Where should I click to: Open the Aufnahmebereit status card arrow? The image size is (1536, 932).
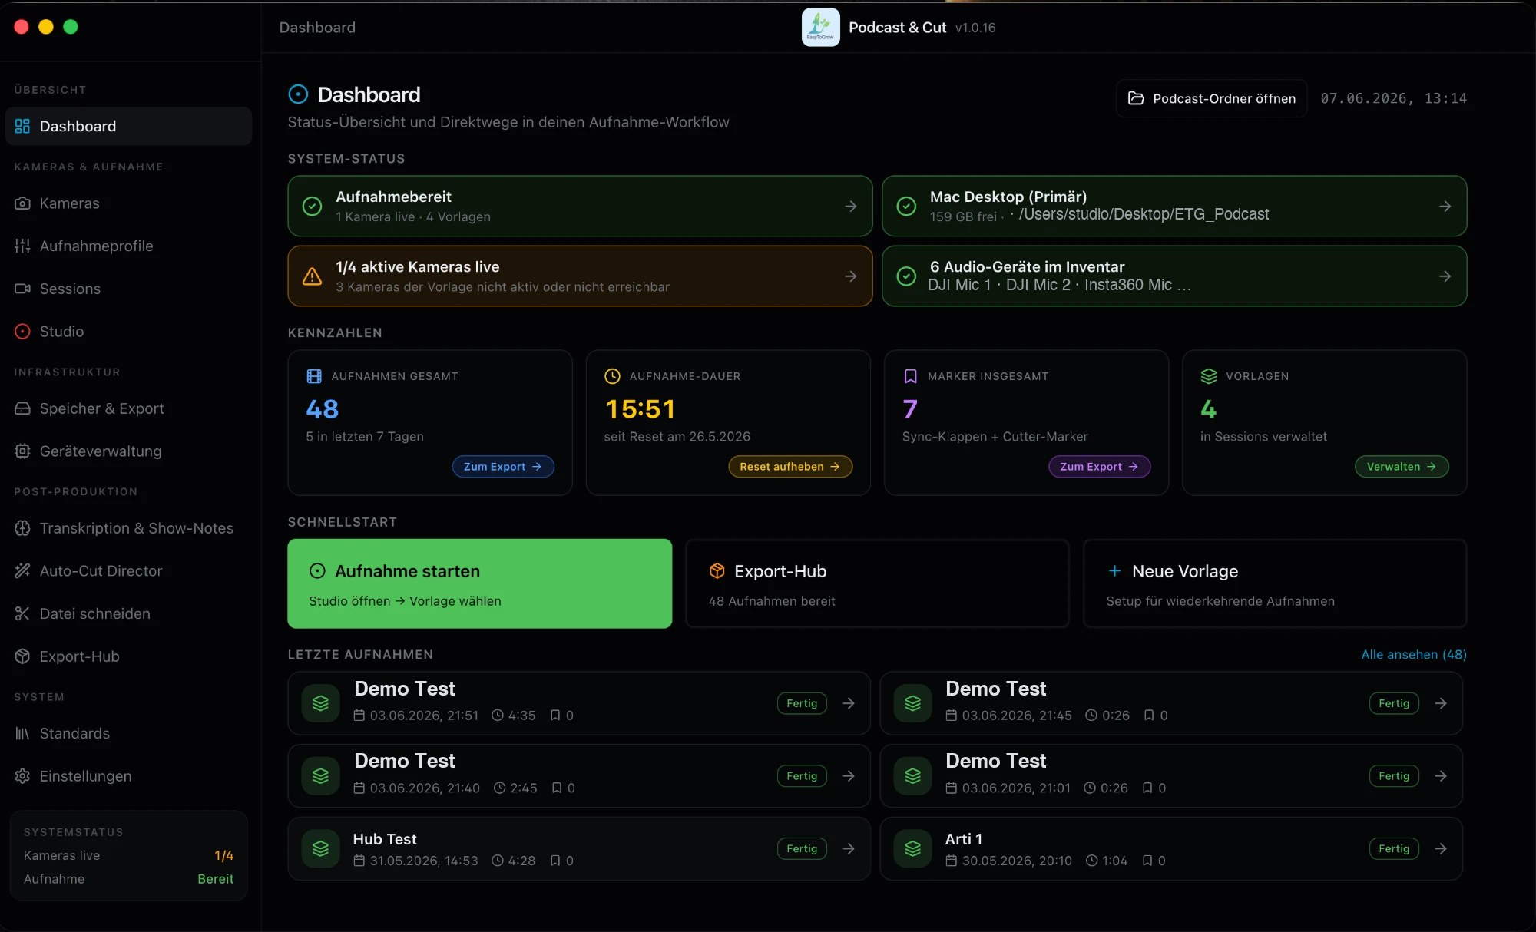point(851,207)
